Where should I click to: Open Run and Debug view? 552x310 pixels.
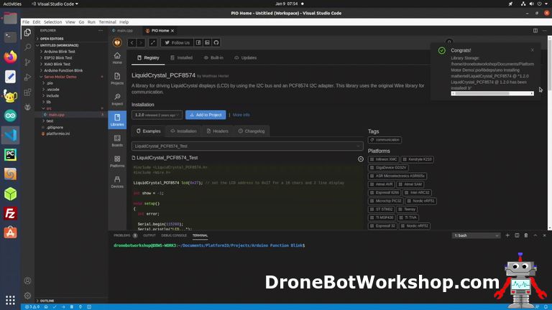27,77
